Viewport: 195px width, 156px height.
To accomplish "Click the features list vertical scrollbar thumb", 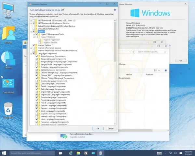I will (x=115, y=42).
